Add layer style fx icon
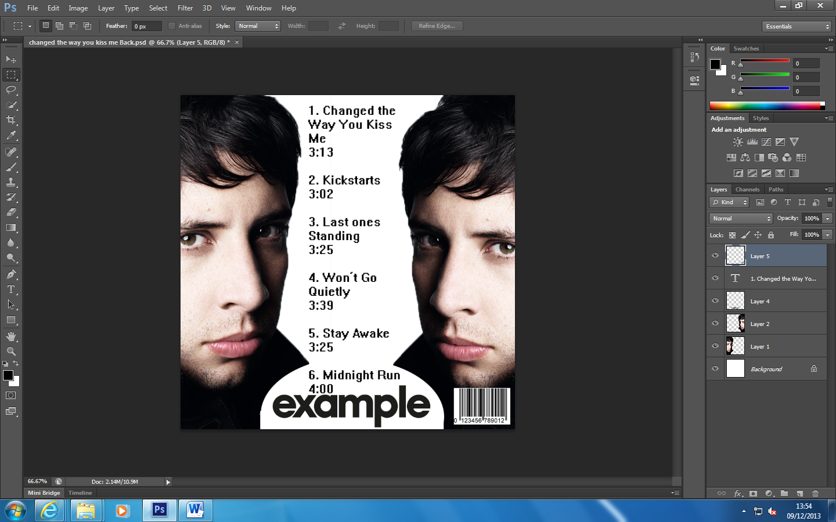 click(x=738, y=494)
